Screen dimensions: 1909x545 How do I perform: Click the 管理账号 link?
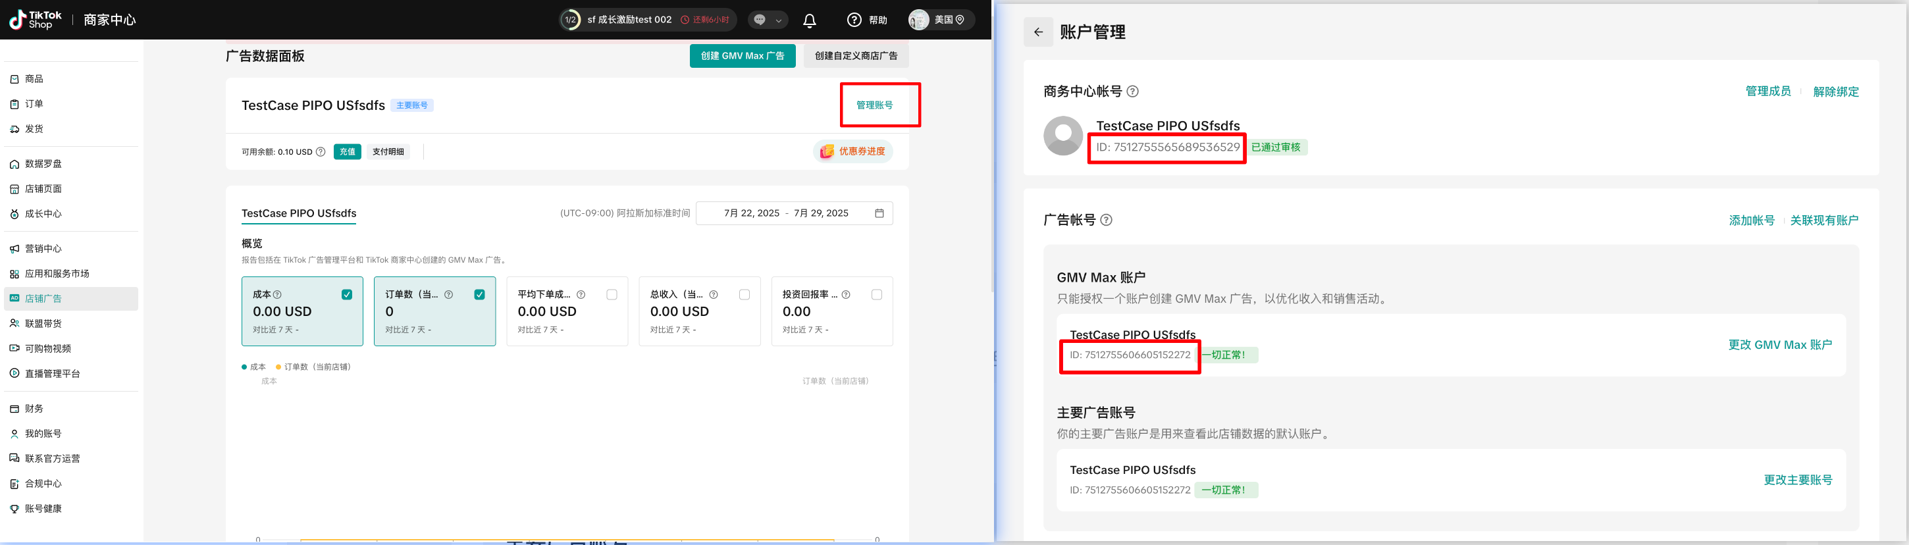pos(874,105)
